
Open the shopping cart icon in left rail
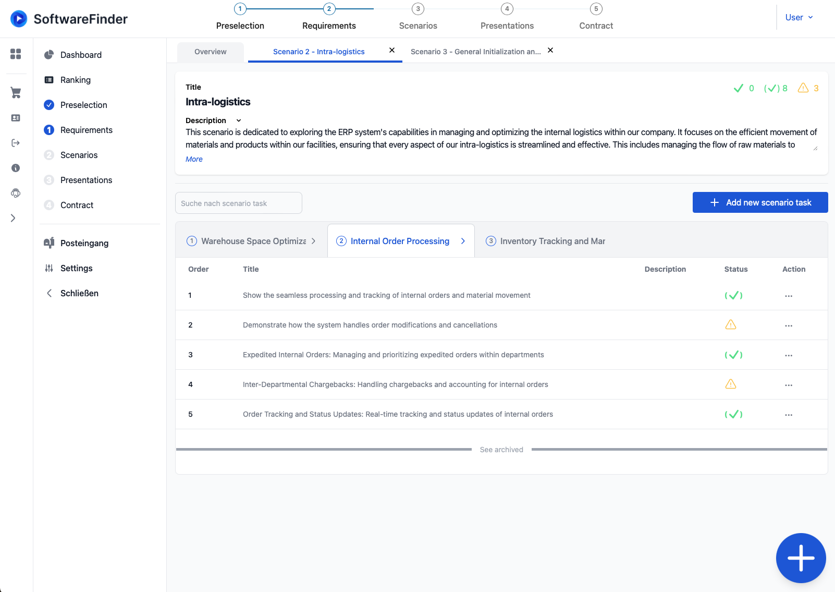click(x=16, y=93)
